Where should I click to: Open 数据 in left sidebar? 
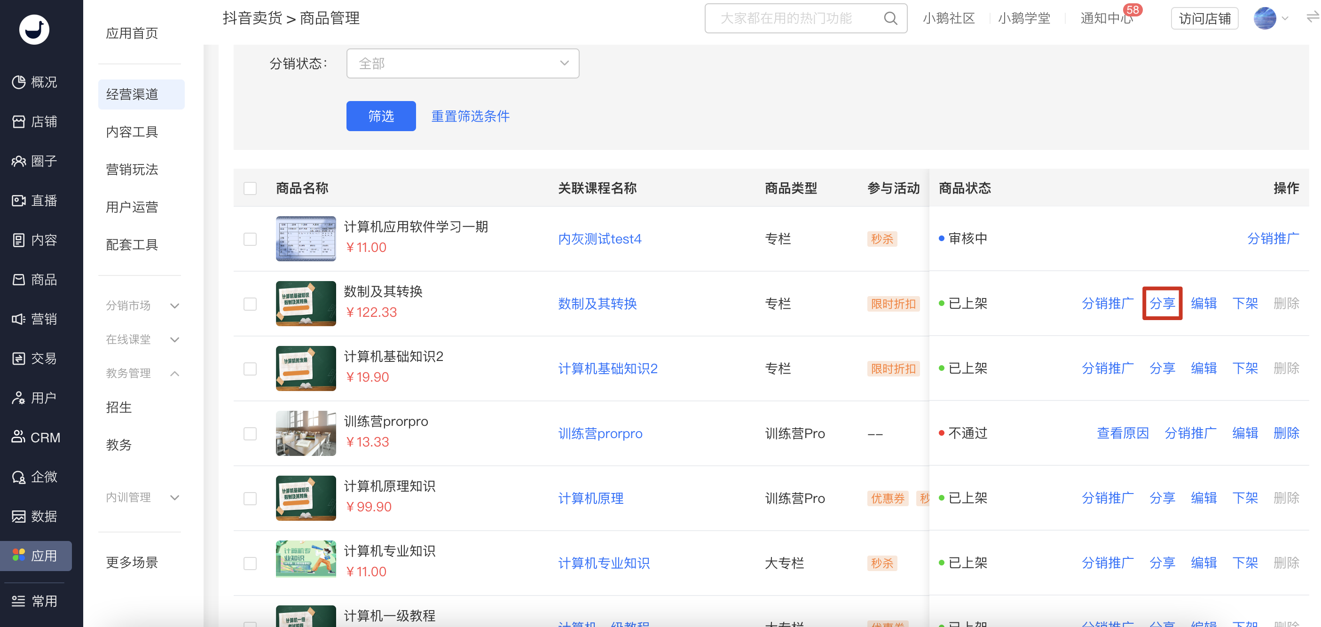[34, 516]
